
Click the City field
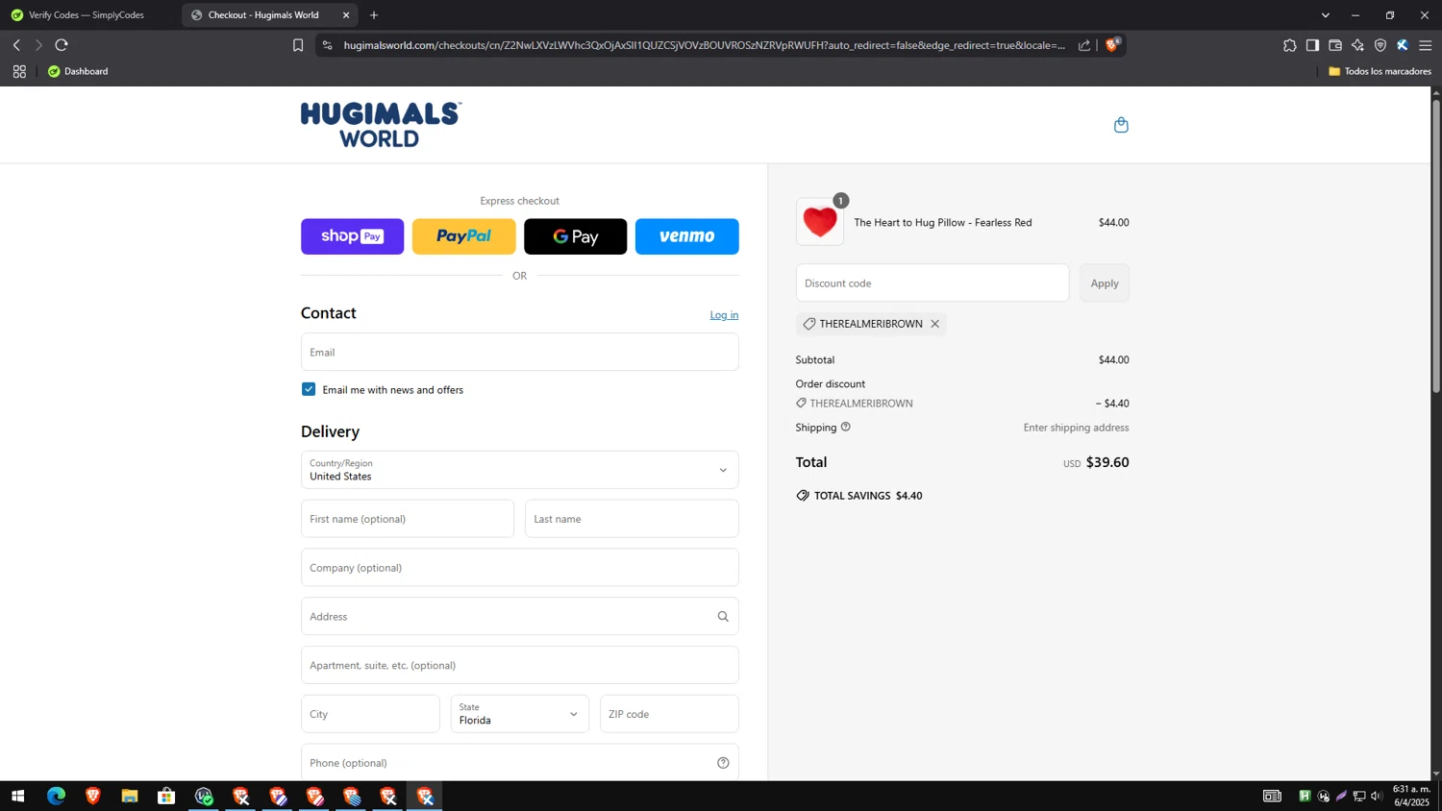pyautogui.click(x=370, y=714)
